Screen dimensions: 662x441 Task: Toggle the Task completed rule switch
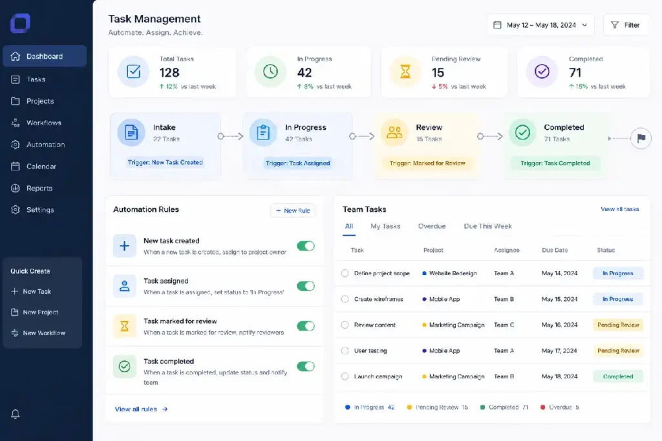coord(306,366)
